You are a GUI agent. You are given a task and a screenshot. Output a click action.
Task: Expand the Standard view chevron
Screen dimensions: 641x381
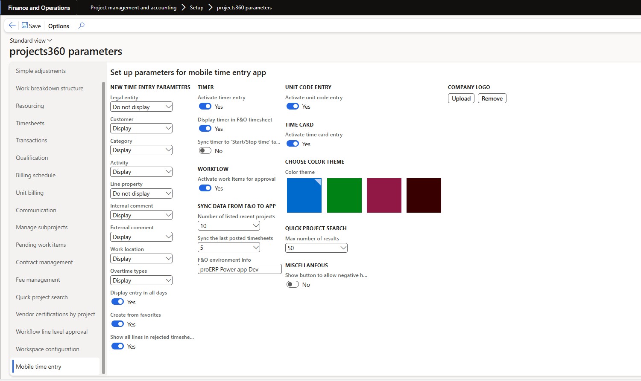click(x=50, y=40)
